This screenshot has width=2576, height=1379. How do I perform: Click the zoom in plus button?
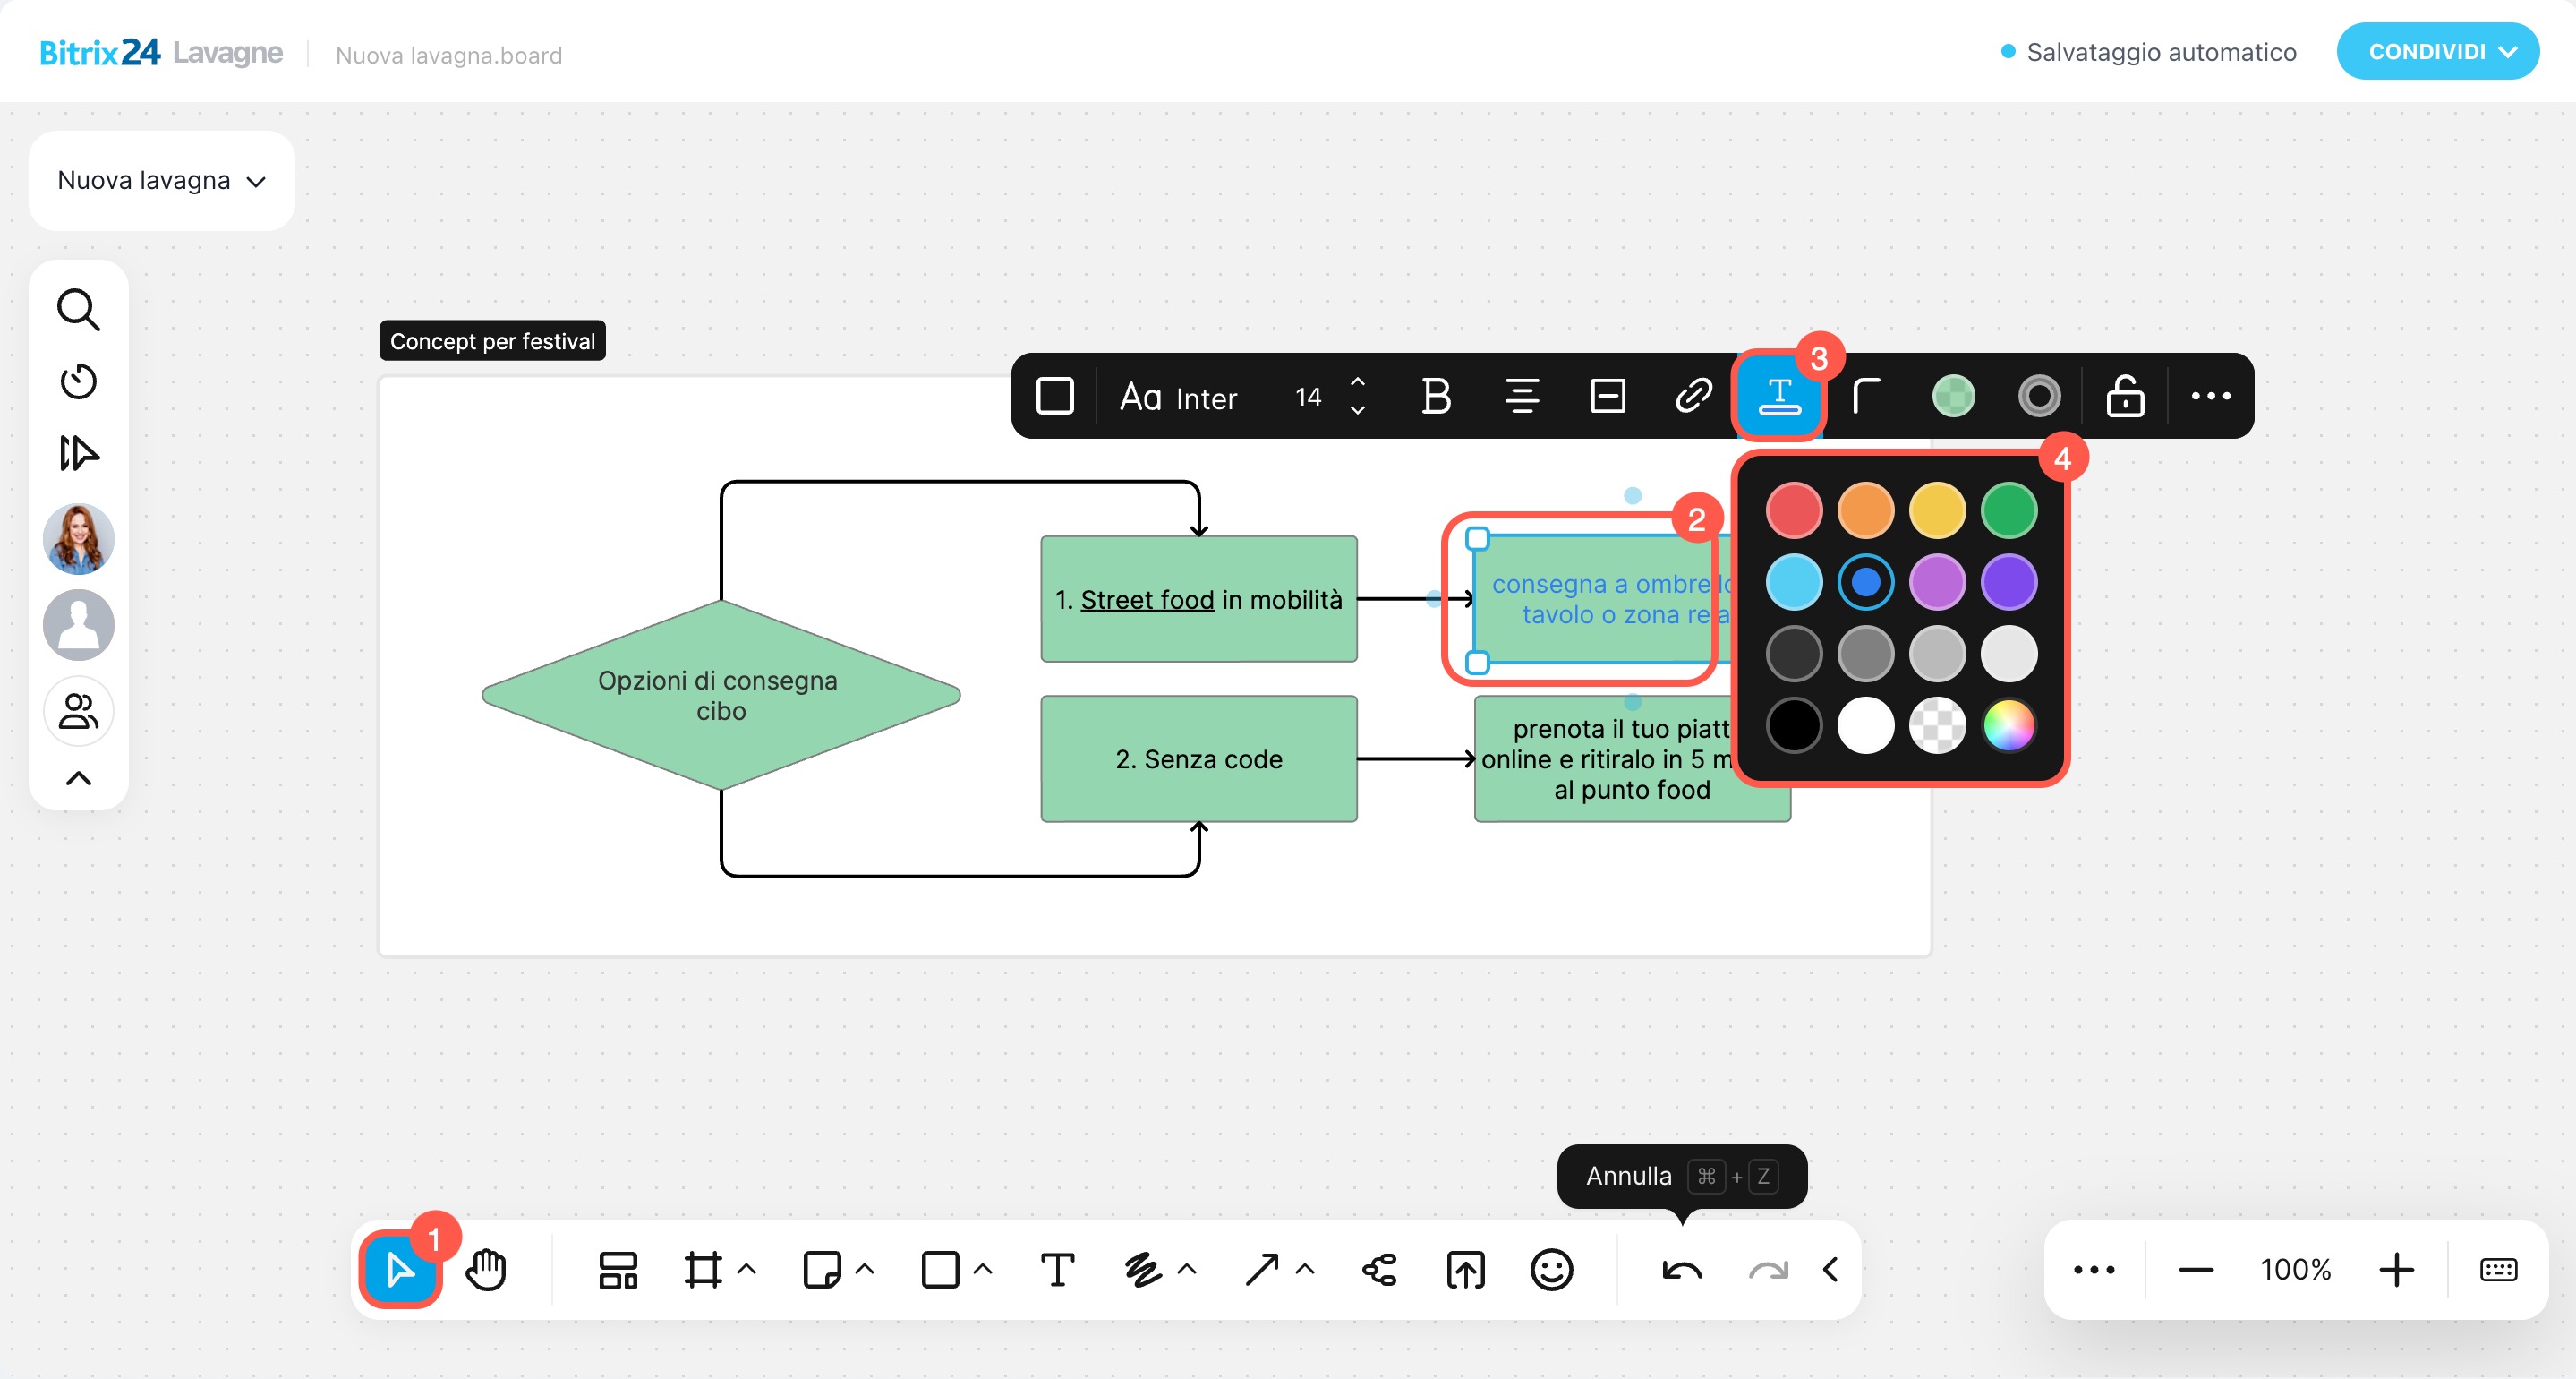pyautogui.click(x=2396, y=1270)
